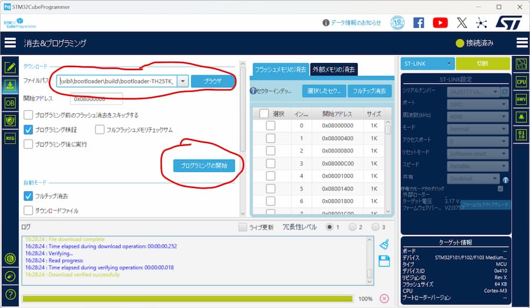Viewport: 530px width, 308px height.
Task: Click the firmware upgrade button
Action: [485, 205]
